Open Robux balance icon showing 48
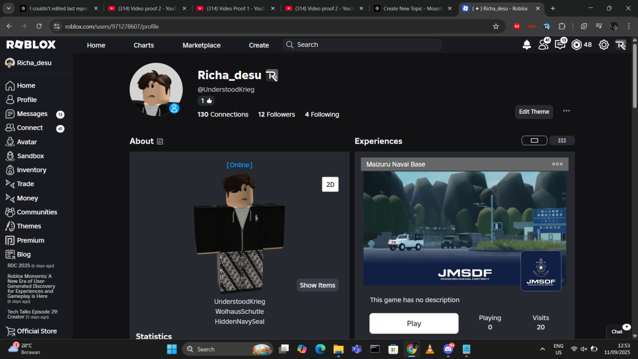 pos(582,45)
